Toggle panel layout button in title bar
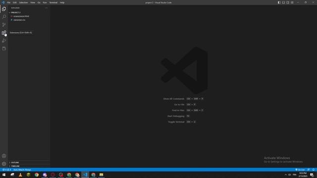Image resolution: width=317 pixels, height=178 pixels. point(283,2)
